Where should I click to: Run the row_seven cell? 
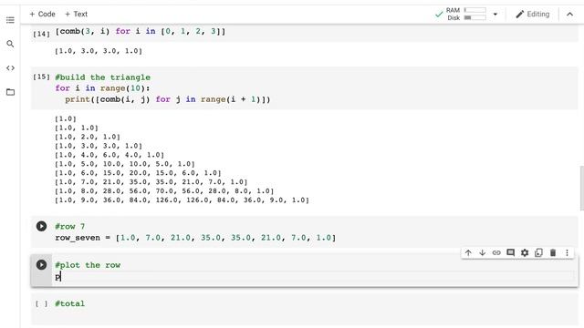pyautogui.click(x=41, y=226)
